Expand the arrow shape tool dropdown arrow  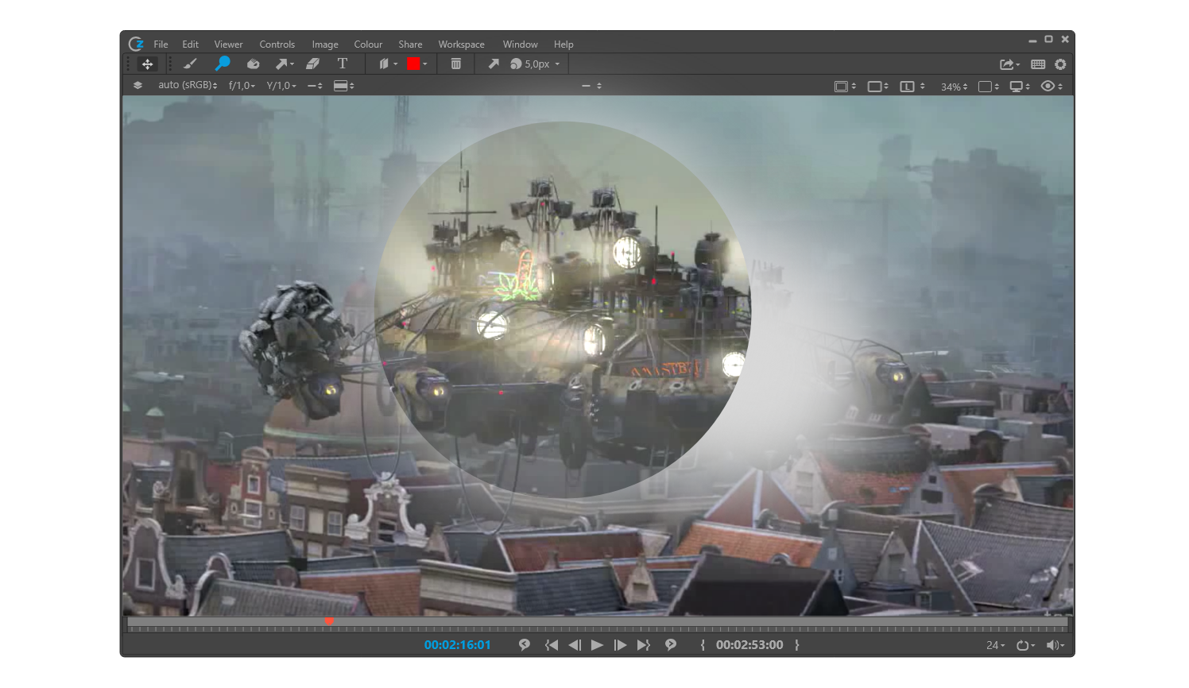point(292,64)
